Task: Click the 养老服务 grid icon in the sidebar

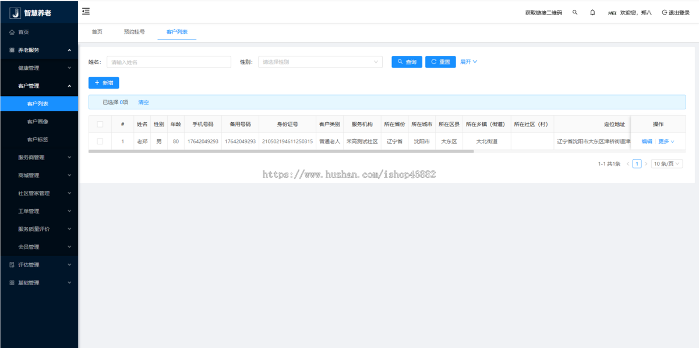Action: point(12,50)
